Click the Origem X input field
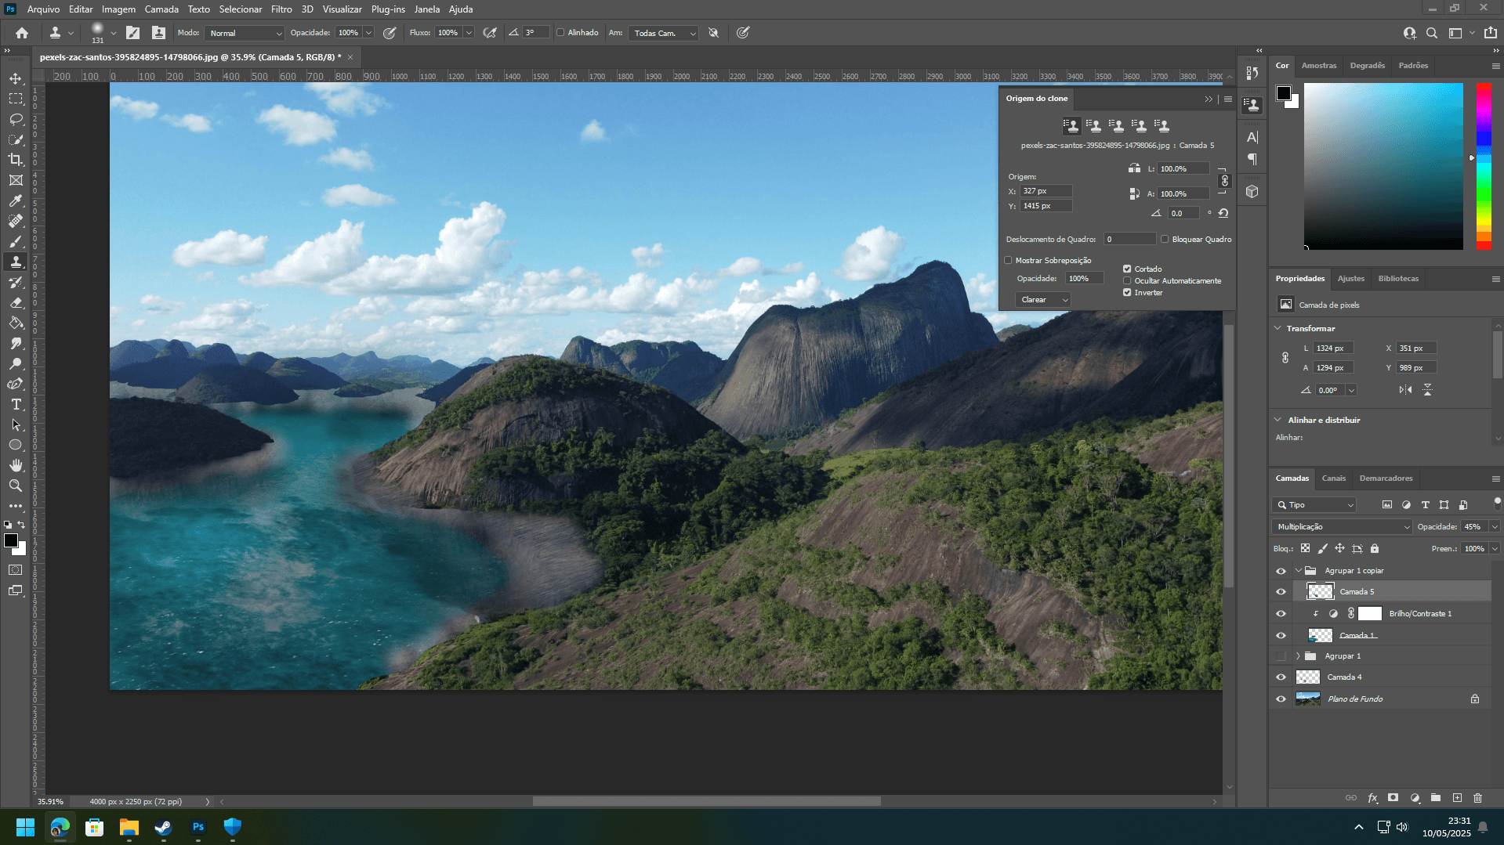 [1046, 191]
